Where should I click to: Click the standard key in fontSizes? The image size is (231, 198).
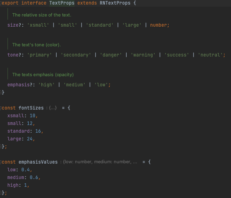pyautogui.click(x=19, y=131)
